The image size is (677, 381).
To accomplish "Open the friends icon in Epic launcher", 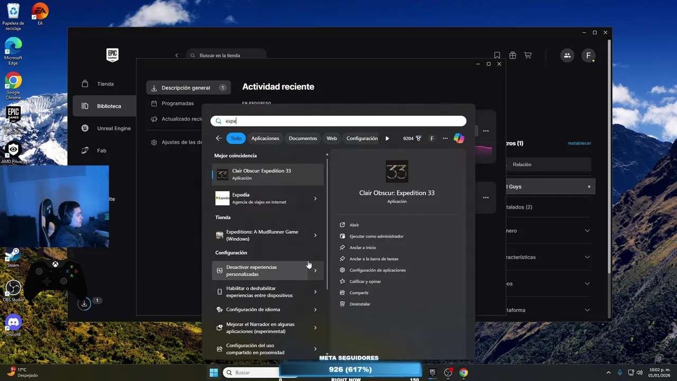I will point(567,55).
